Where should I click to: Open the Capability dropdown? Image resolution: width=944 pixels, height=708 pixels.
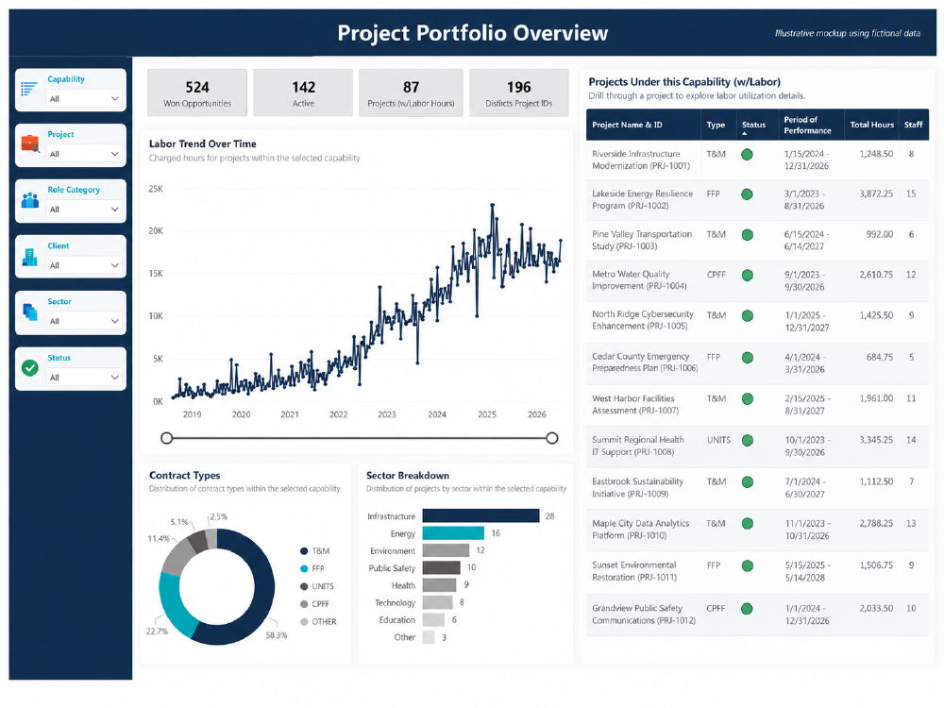[84, 99]
